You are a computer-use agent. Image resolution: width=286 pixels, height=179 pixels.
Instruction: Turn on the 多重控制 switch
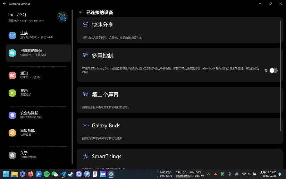tap(273, 71)
